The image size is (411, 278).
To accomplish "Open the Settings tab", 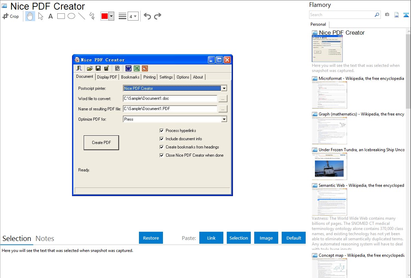I will [x=166, y=77].
